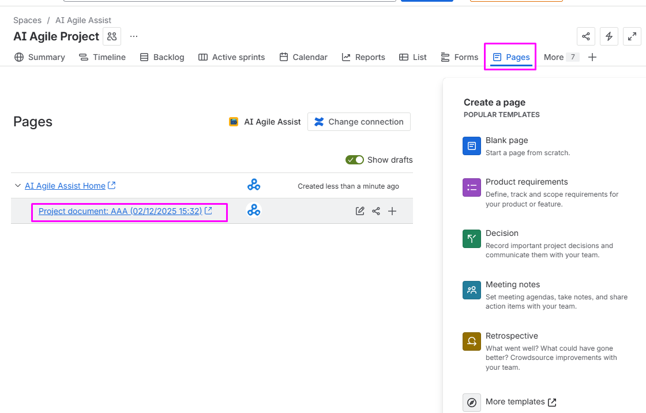Switch to the List tab
The width and height of the screenshot is (646, 413).
413,57
